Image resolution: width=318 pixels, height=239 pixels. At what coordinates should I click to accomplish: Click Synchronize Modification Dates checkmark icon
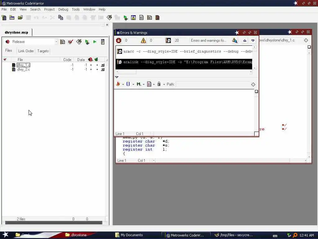70,42
